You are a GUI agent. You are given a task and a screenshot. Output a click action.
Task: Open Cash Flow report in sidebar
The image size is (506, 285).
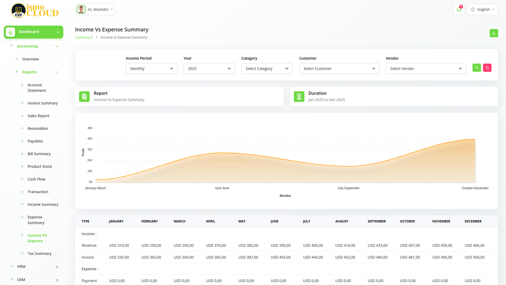(x=36, y=179)
